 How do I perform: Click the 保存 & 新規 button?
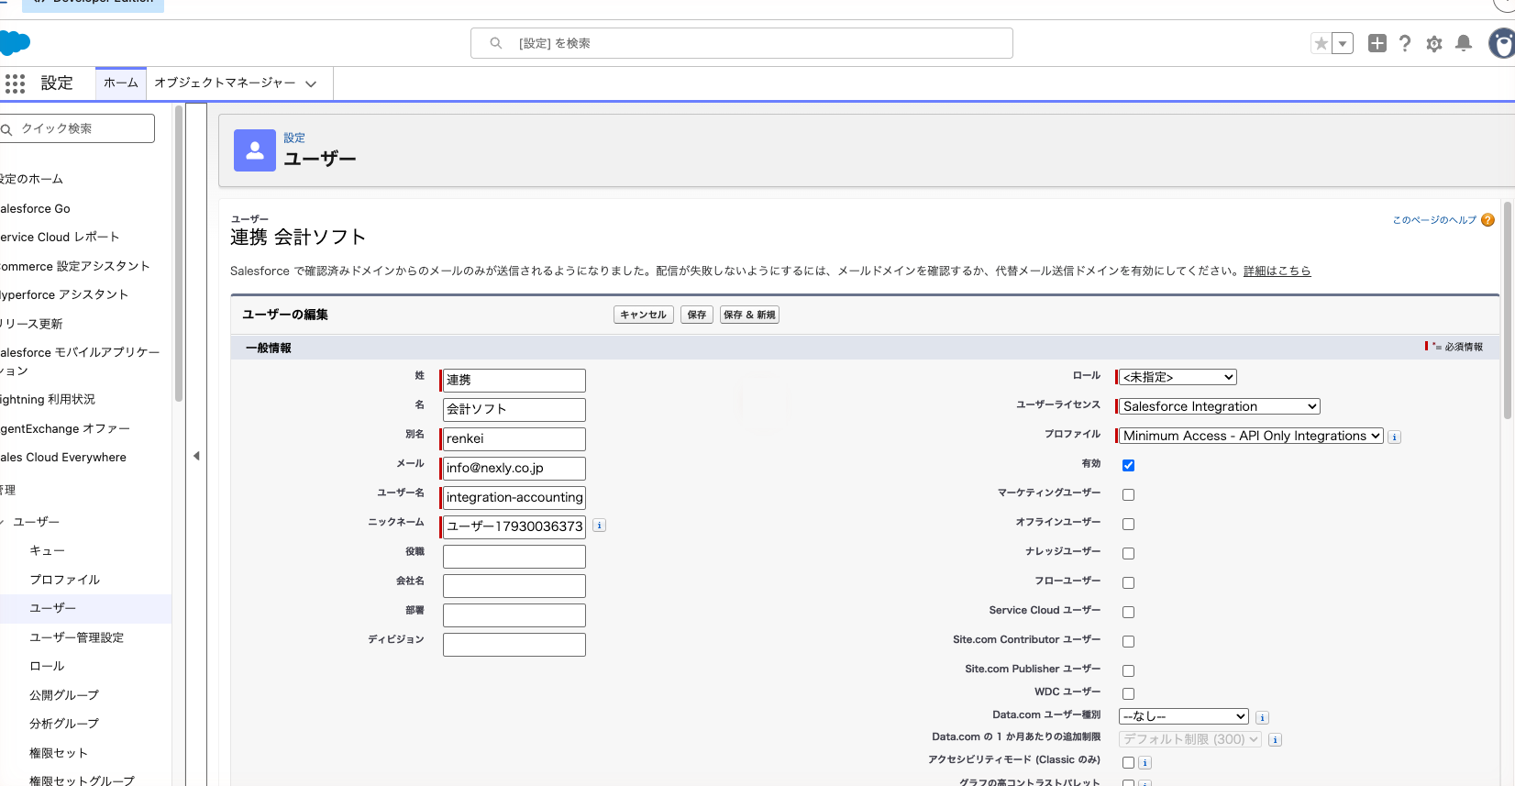[x=749, y=315]
